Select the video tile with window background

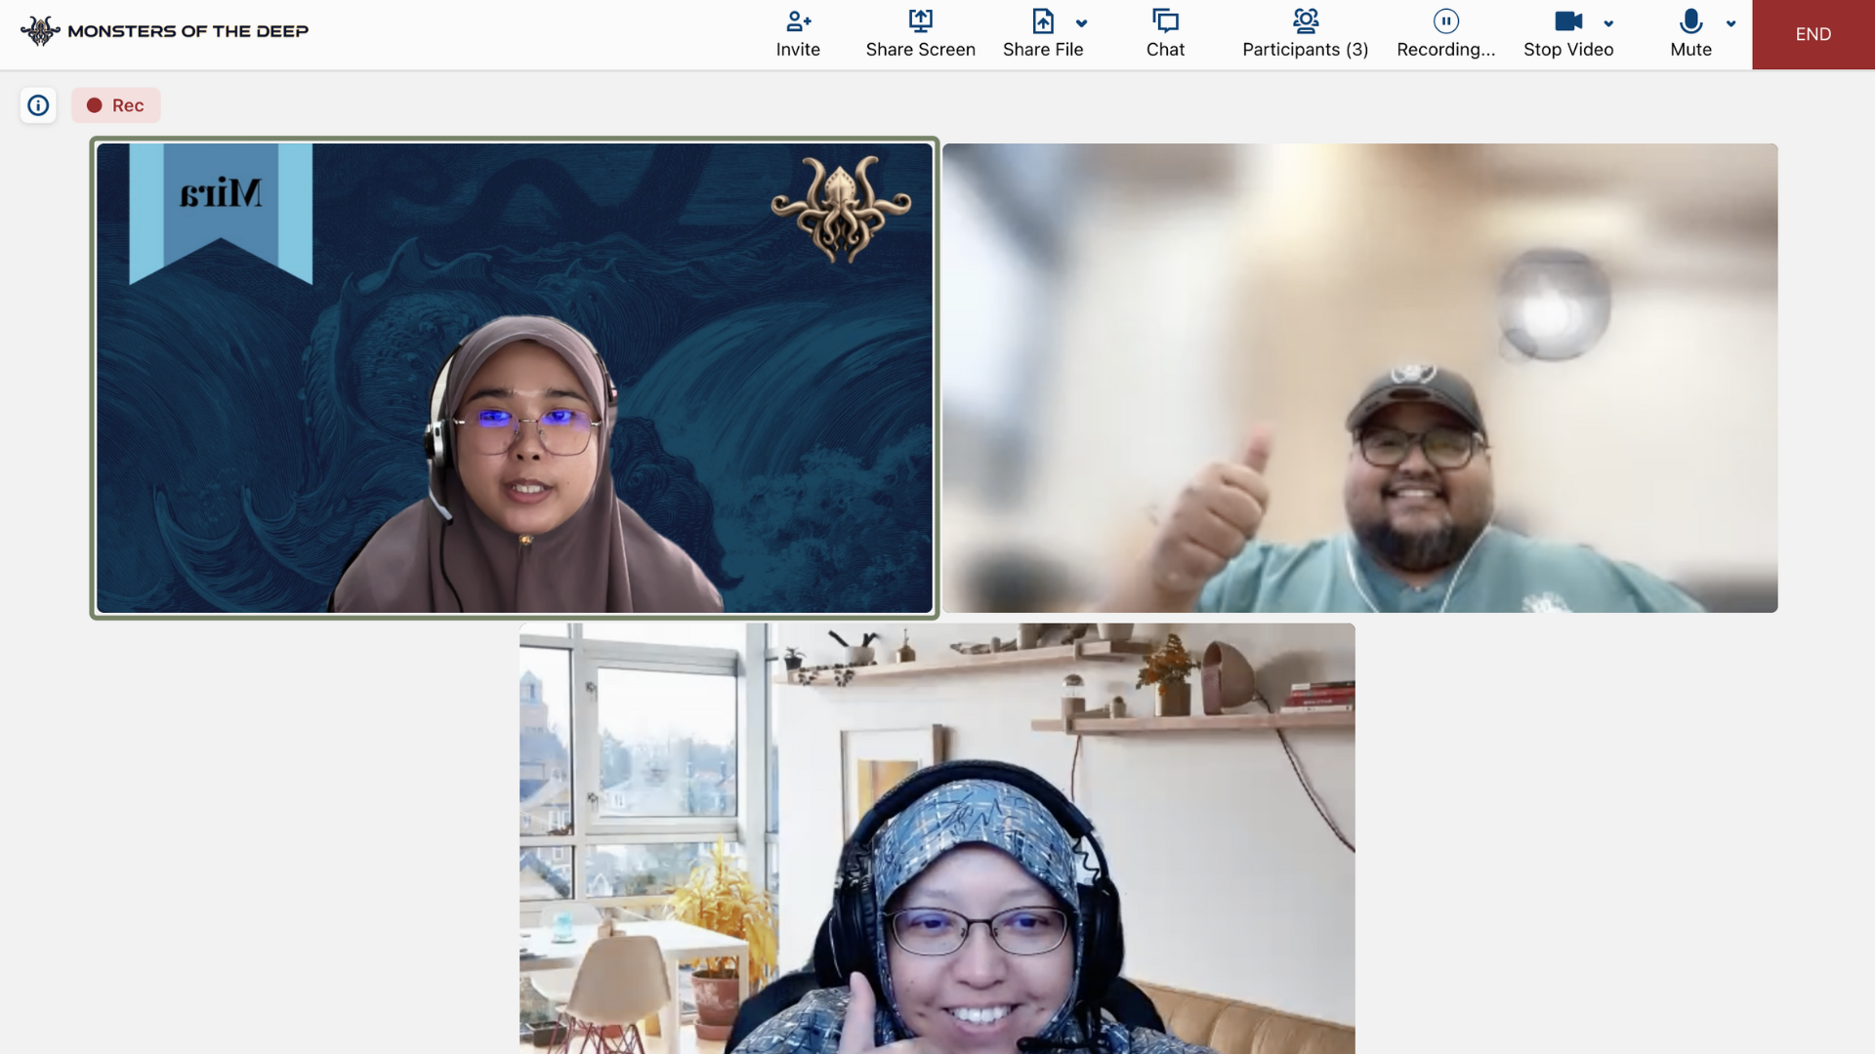coord(937,838)
